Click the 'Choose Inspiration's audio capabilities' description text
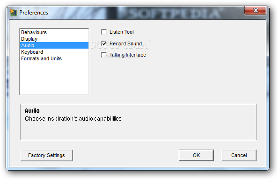Viewport: 279px width, 180px height. click(x=73, y=119)
